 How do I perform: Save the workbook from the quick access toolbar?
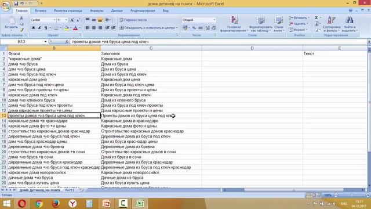16,3
